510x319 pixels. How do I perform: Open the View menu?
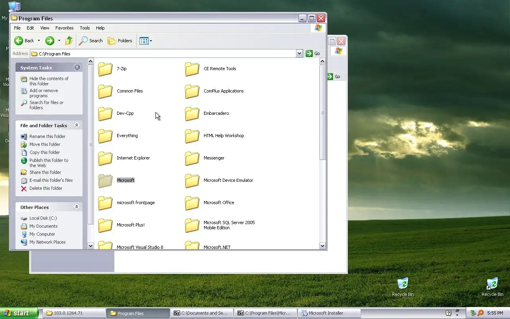point(45,28)
